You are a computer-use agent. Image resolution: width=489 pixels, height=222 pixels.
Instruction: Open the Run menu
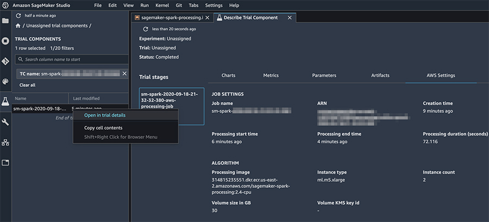145,5
